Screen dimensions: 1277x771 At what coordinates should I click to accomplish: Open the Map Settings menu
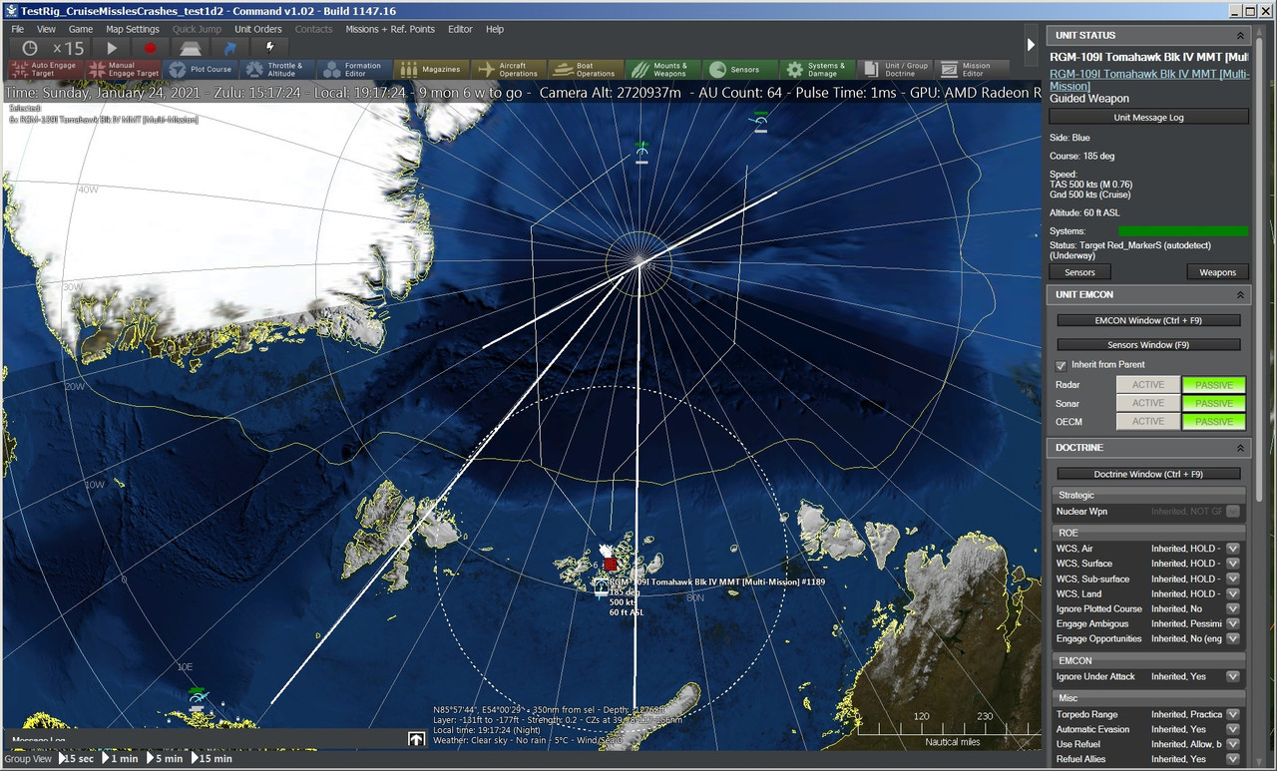(x=133, y=29)
